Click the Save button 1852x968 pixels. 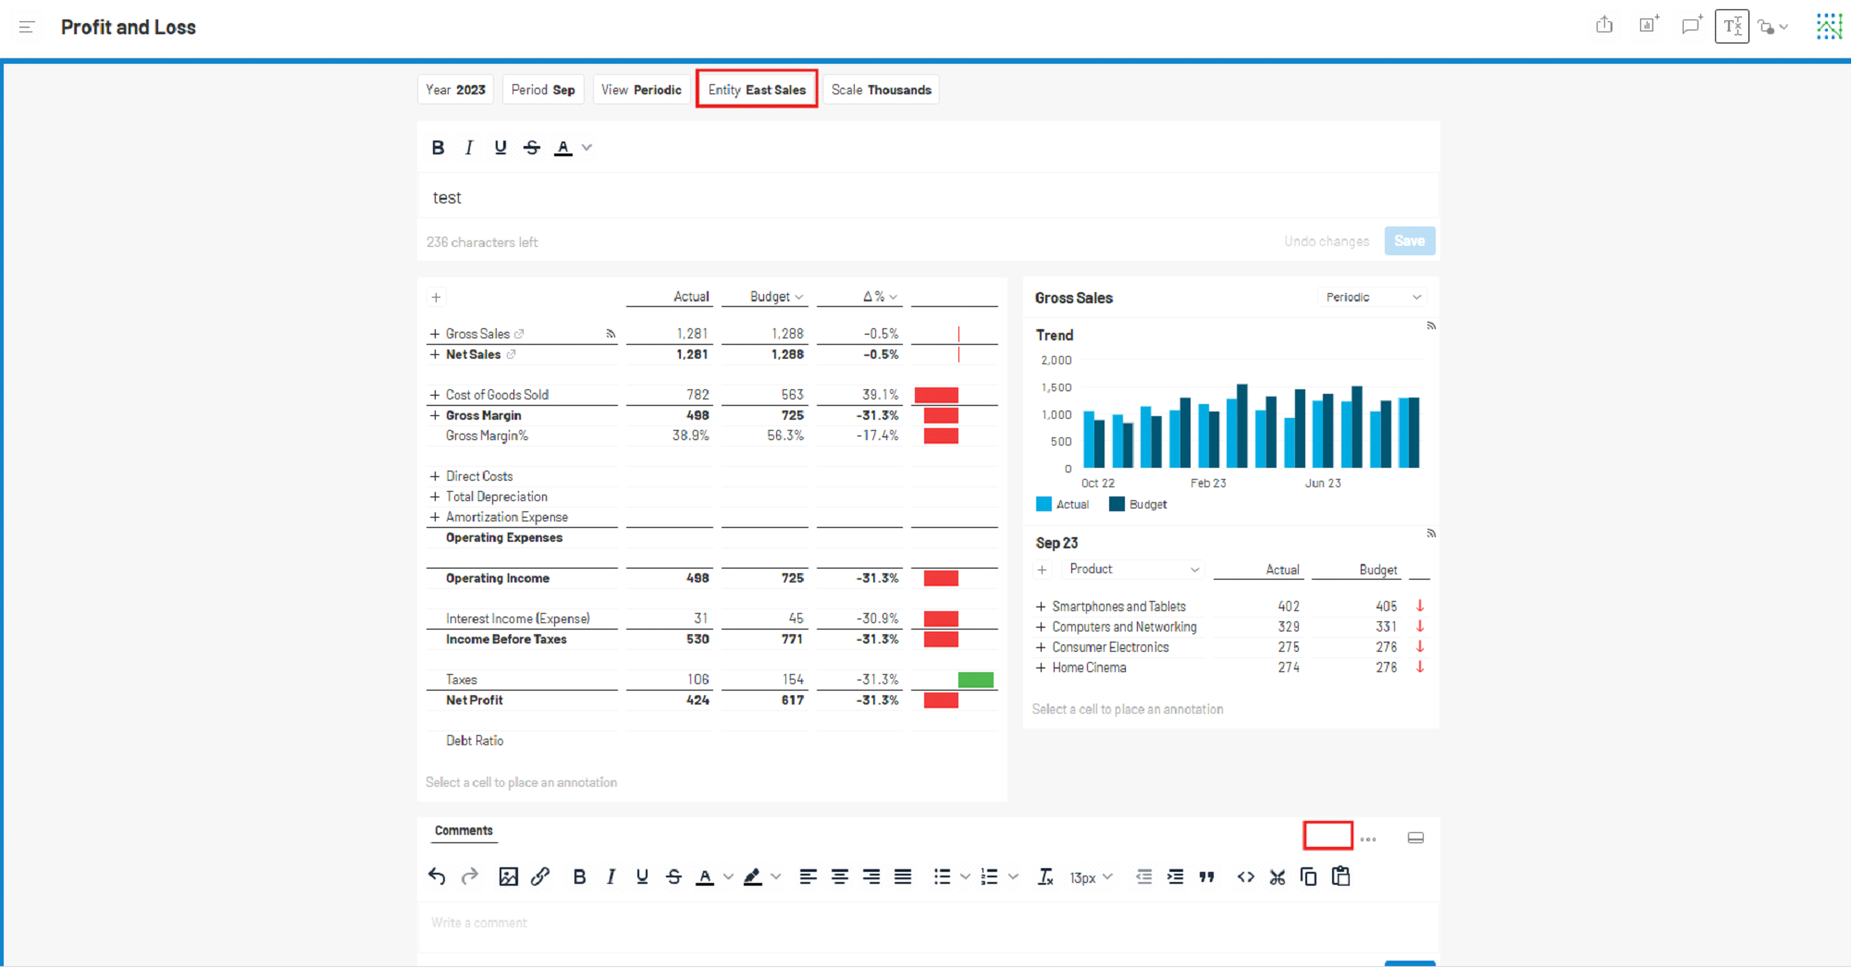tap(1410, 241)
